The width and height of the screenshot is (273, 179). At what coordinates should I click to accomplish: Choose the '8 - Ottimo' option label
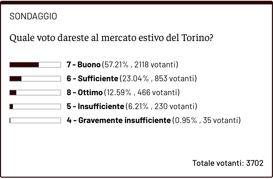coord(85,92)
